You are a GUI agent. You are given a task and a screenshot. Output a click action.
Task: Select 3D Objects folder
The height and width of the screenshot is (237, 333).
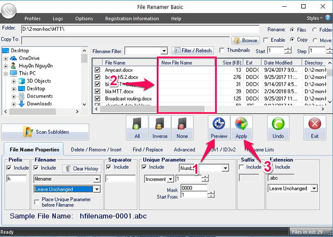tap(39, 81)
